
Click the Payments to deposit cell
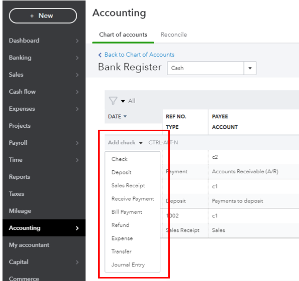[x=237, y=201]
